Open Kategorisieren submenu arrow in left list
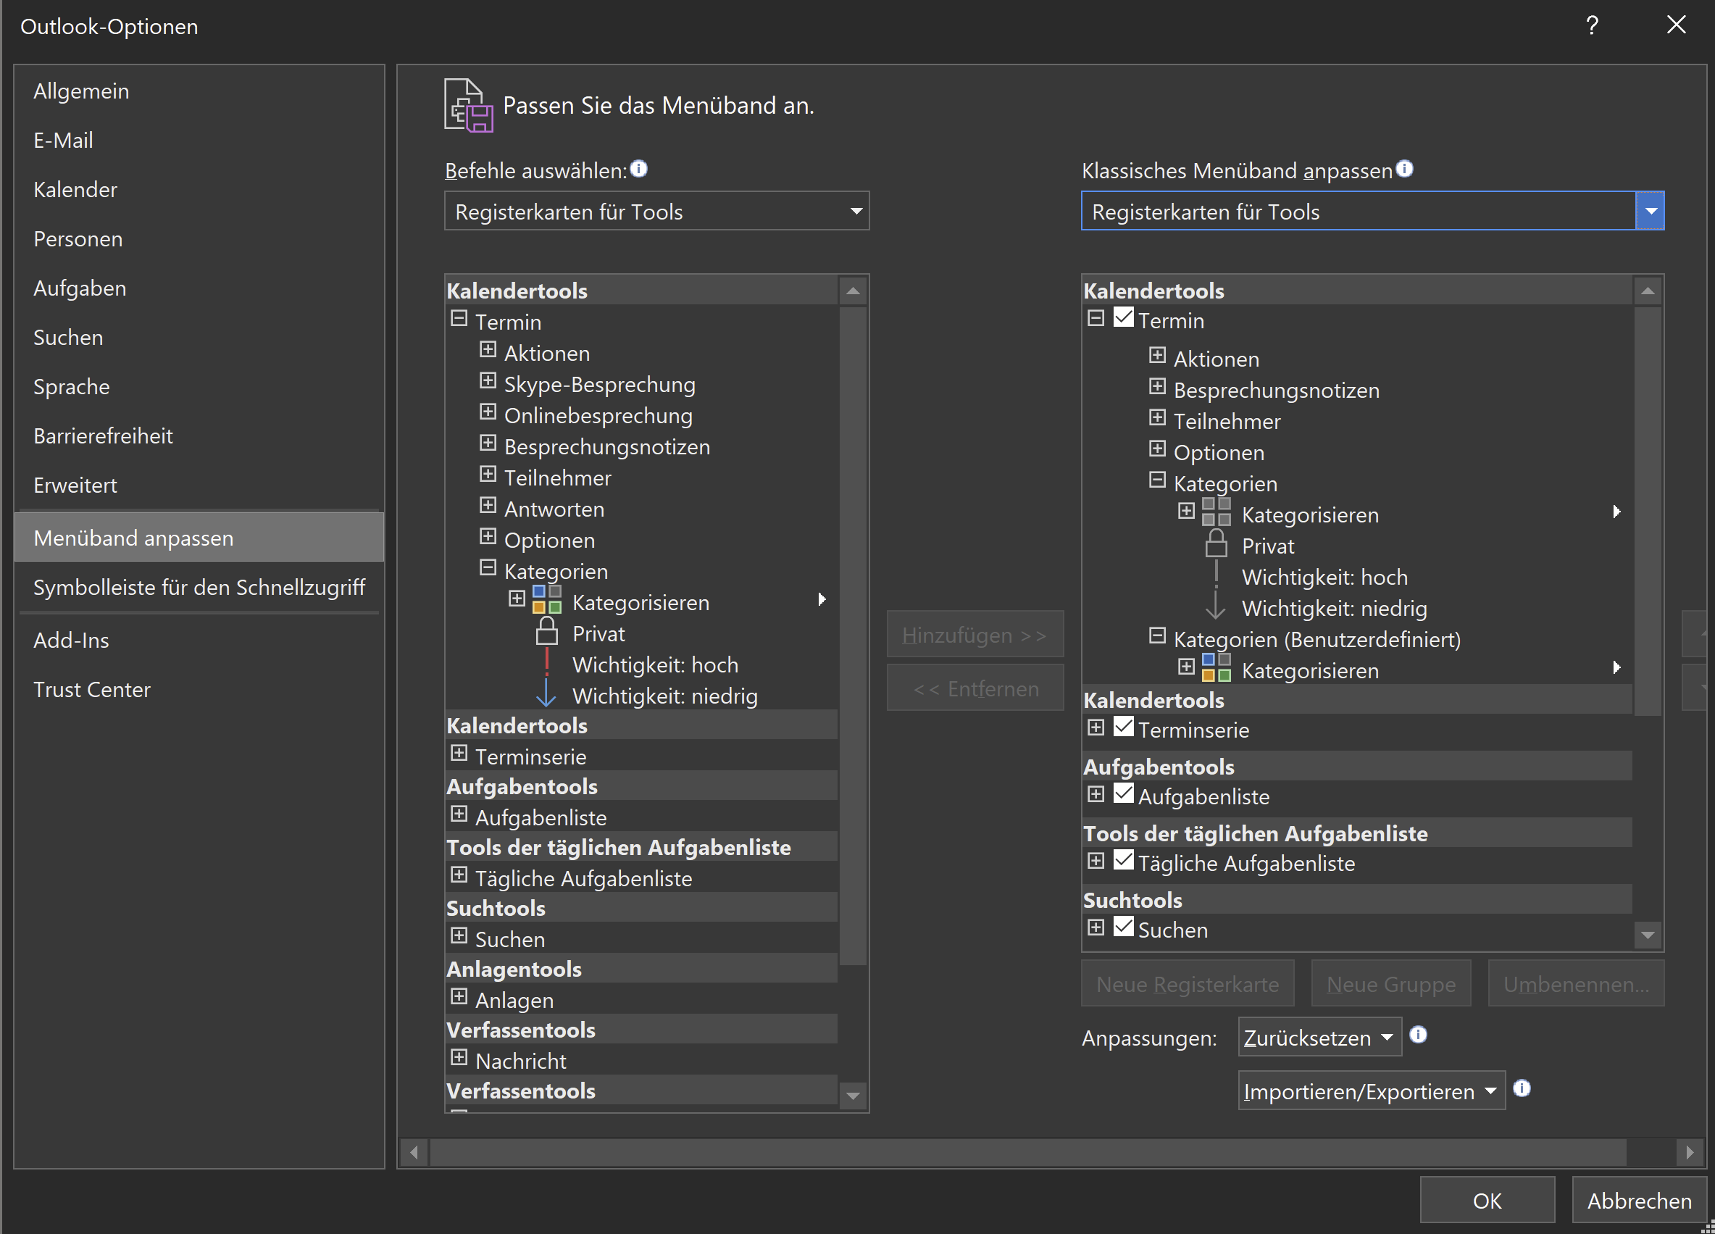This screenshot has width=1715, height=1234. pyautogui.click(x=822, y=599)
